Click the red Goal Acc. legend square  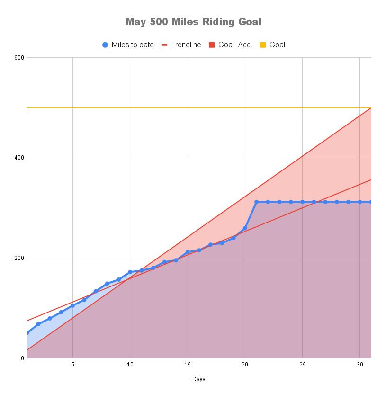coord(212,45)
